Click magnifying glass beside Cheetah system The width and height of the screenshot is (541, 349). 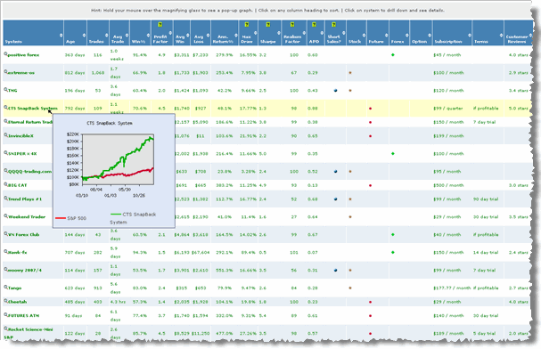click(x=5, y=301)
